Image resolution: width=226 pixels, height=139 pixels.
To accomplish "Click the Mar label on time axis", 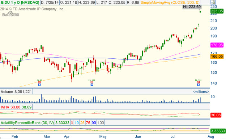I will pos(47,136).
